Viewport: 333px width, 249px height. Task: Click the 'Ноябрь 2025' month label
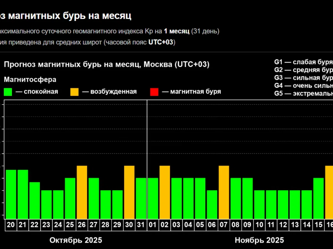[x=259, y=240]
